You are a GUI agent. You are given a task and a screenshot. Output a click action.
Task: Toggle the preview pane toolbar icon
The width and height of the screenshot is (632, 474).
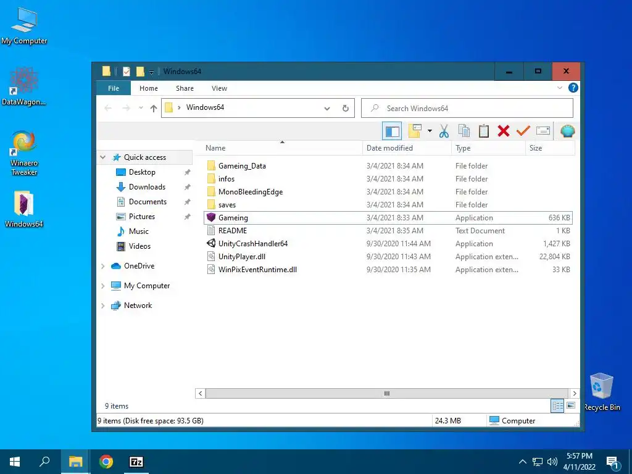click(x=392, y=131)
